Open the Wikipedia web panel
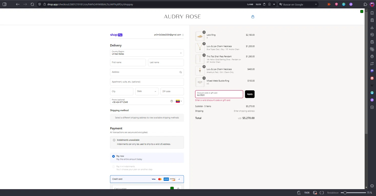Screen dimensions: 376x196 click(x=372, y=86)
